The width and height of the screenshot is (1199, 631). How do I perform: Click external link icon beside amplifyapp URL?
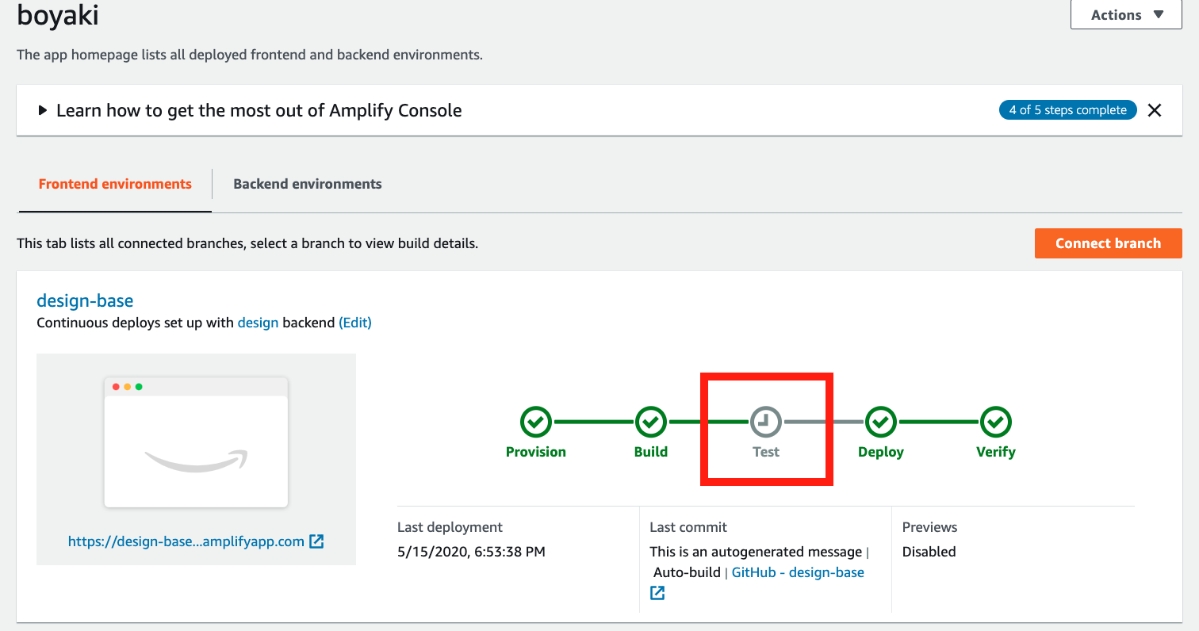click(316, 541)
